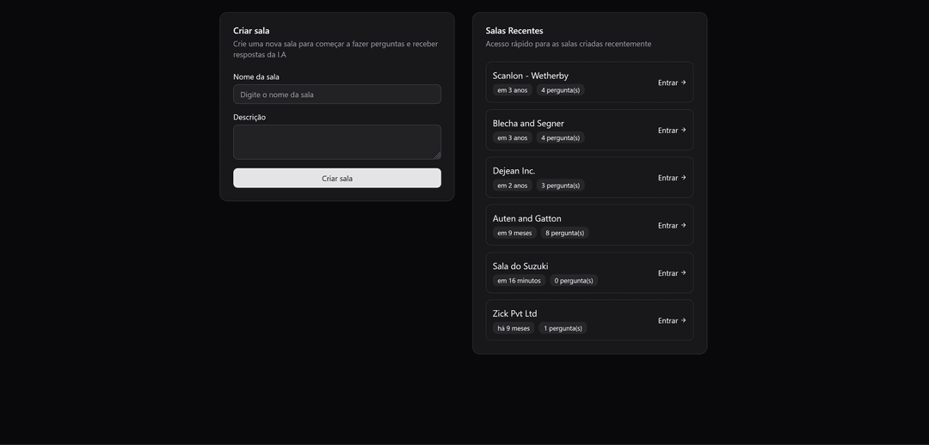
Task: Click inside the Descrição text area
Action: coord(336,142)
